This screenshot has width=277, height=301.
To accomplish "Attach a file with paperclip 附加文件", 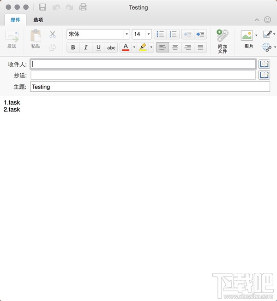I will click(x=223, y=41).
